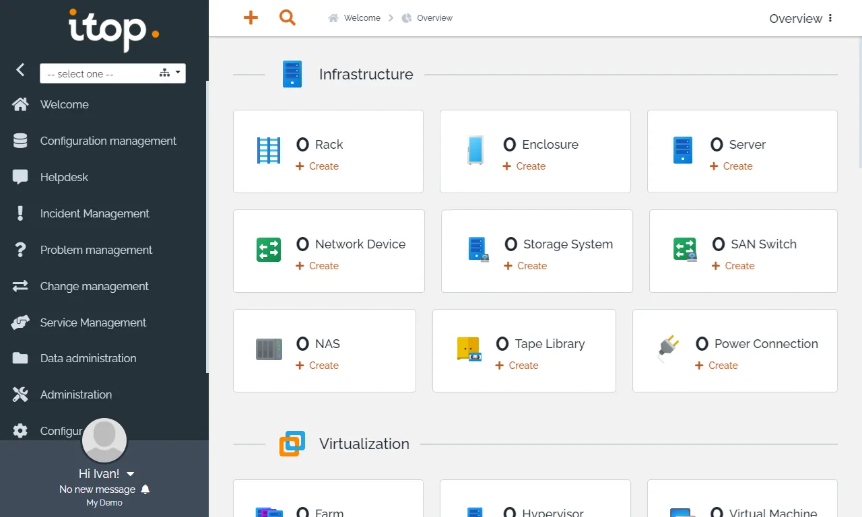This screenshot has height=517, width=862.
Task: Click the Storage System icon
Action: pos(478,250)
